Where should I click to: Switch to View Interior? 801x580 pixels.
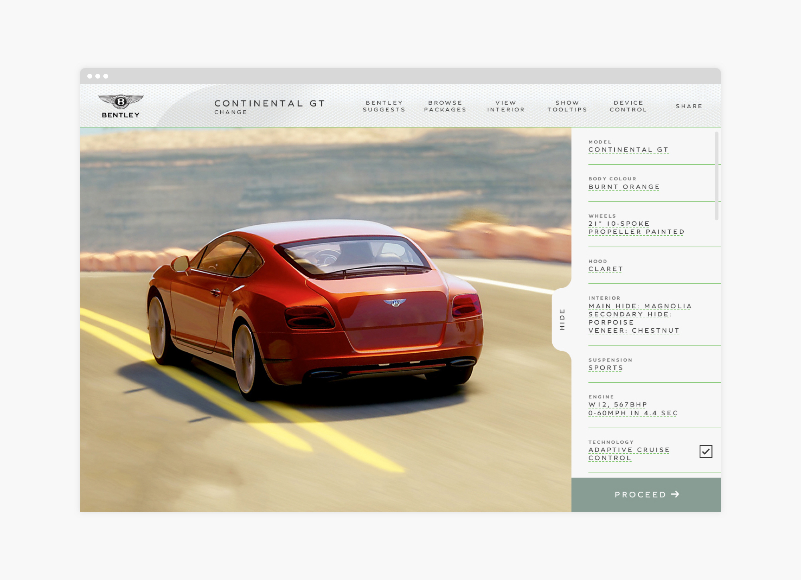(x=506, y=106)
